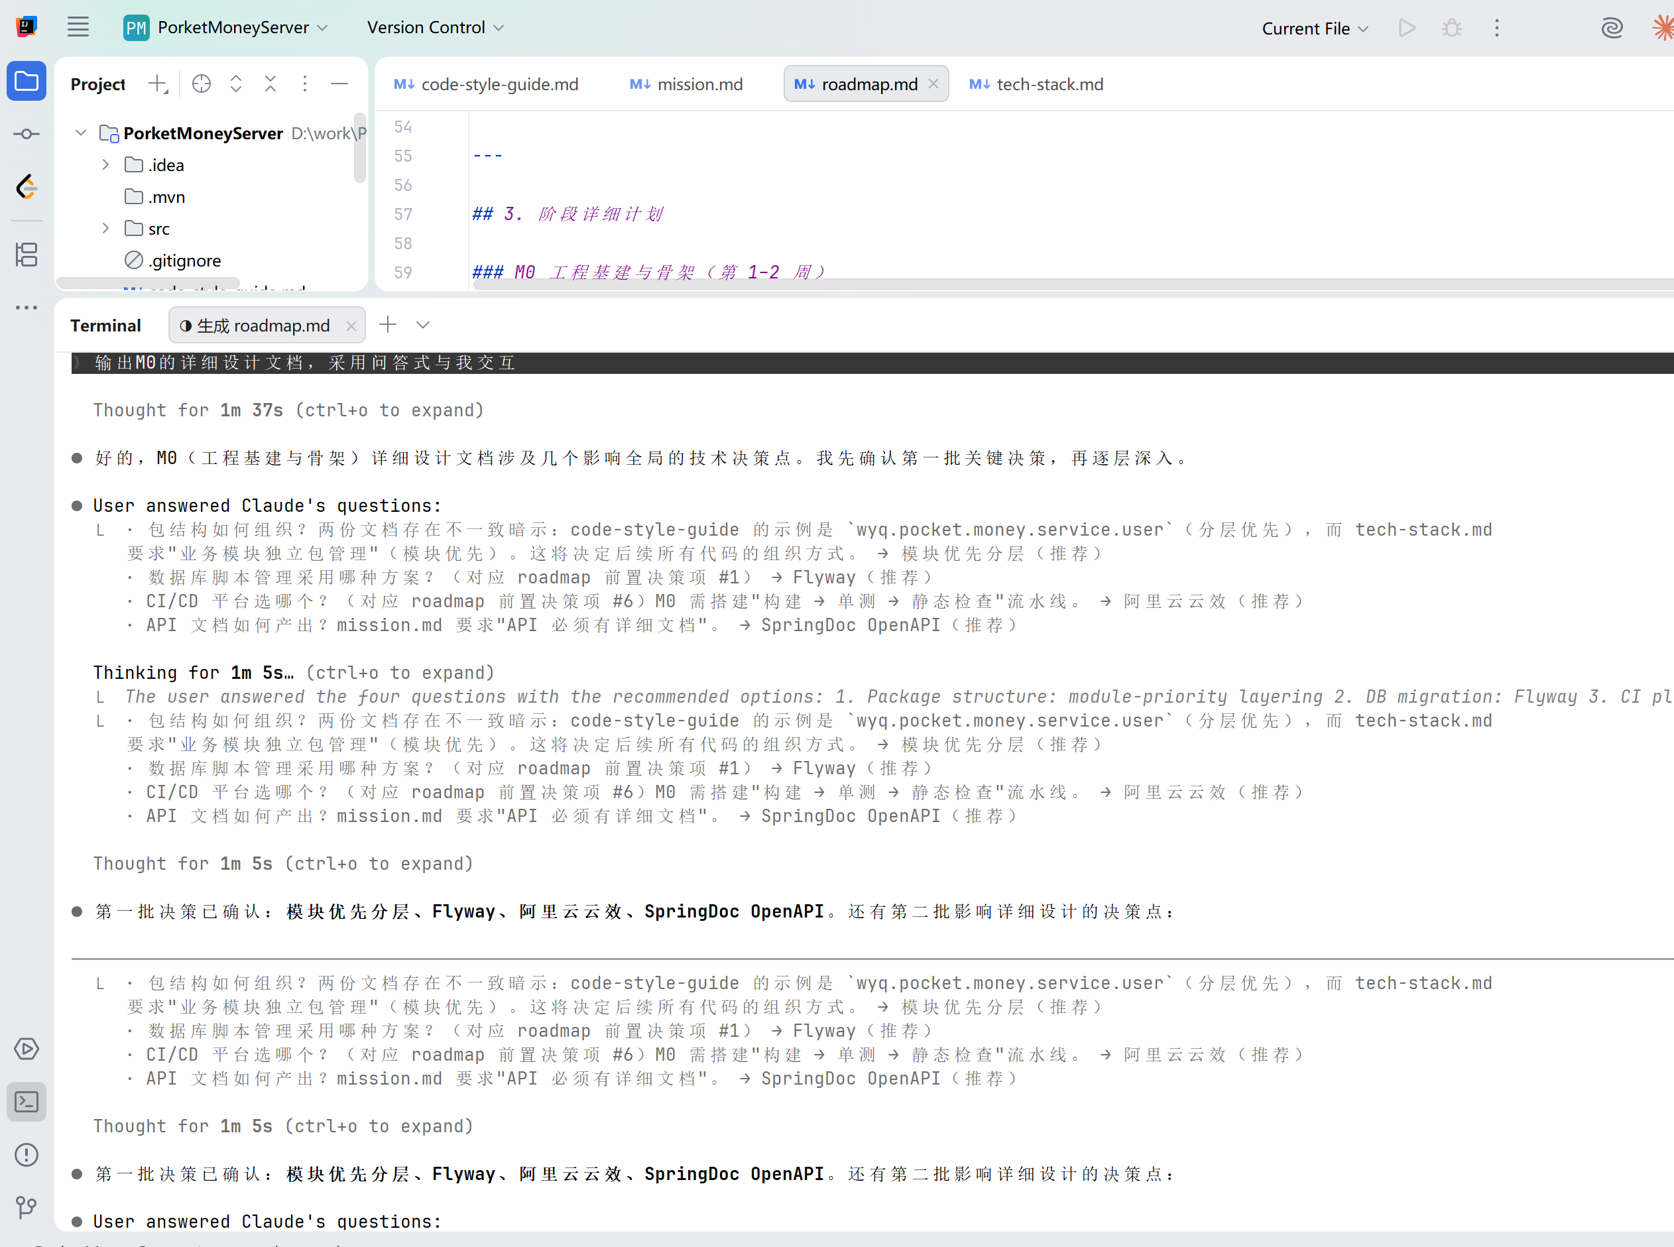Open the Services tool window

[27, 1049]
